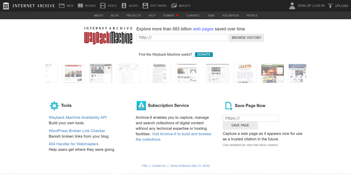Click the Upload arrow icon
Screen dimensions: 351x174
330,6
